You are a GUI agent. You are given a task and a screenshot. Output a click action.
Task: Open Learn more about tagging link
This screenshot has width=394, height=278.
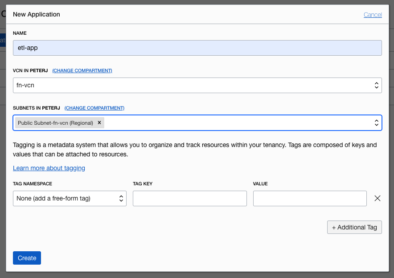(49, 168)
